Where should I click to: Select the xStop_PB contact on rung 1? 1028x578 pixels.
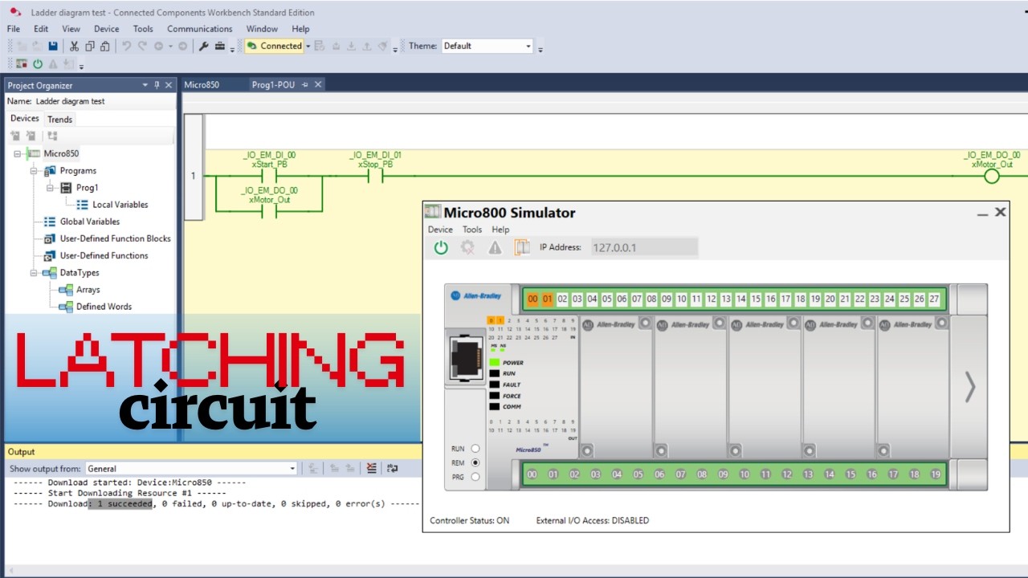click(375, 176)
